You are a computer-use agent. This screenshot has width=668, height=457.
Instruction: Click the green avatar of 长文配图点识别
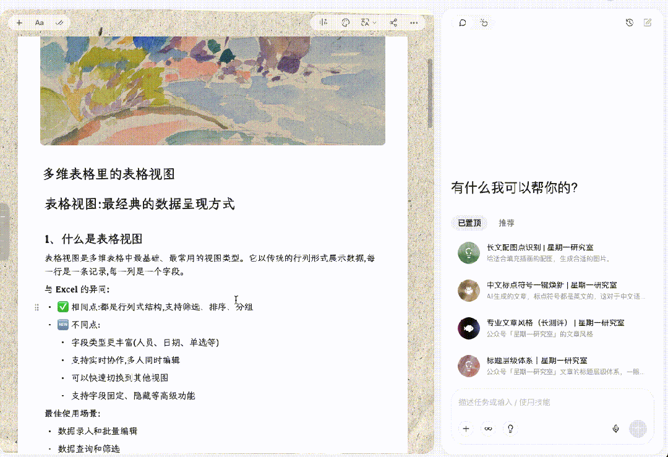click(x=469, y=252)
